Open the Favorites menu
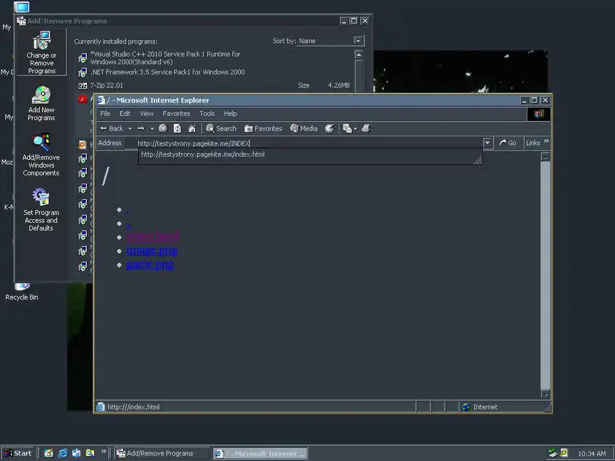The width and height of the screenshot is (615, 461). [x=176, y=113]
